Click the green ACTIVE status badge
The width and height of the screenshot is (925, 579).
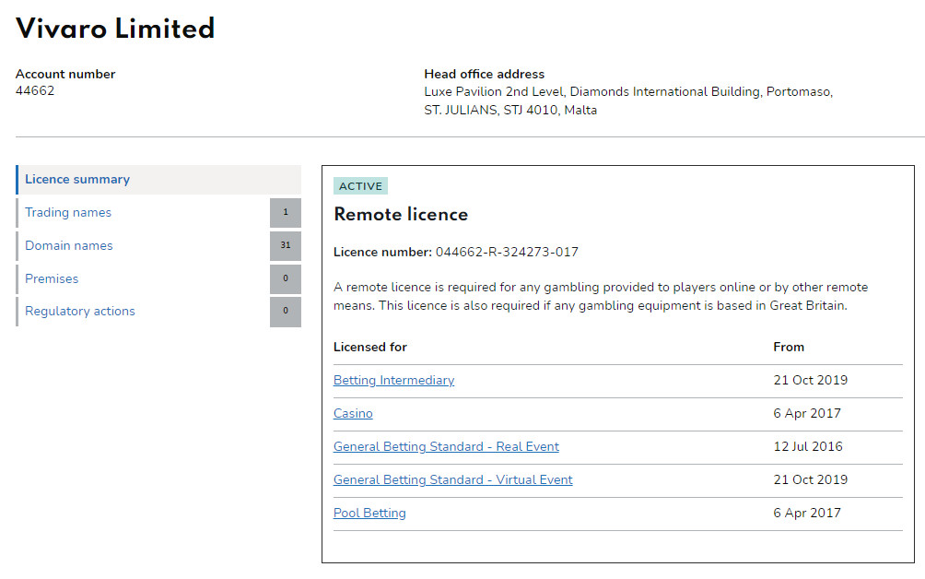(360, 186)
